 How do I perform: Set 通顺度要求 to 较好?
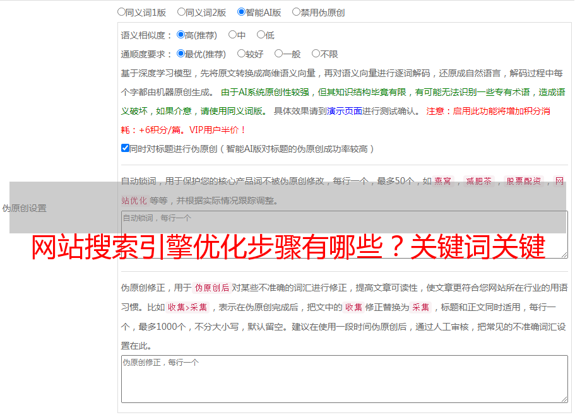point(241,54)
